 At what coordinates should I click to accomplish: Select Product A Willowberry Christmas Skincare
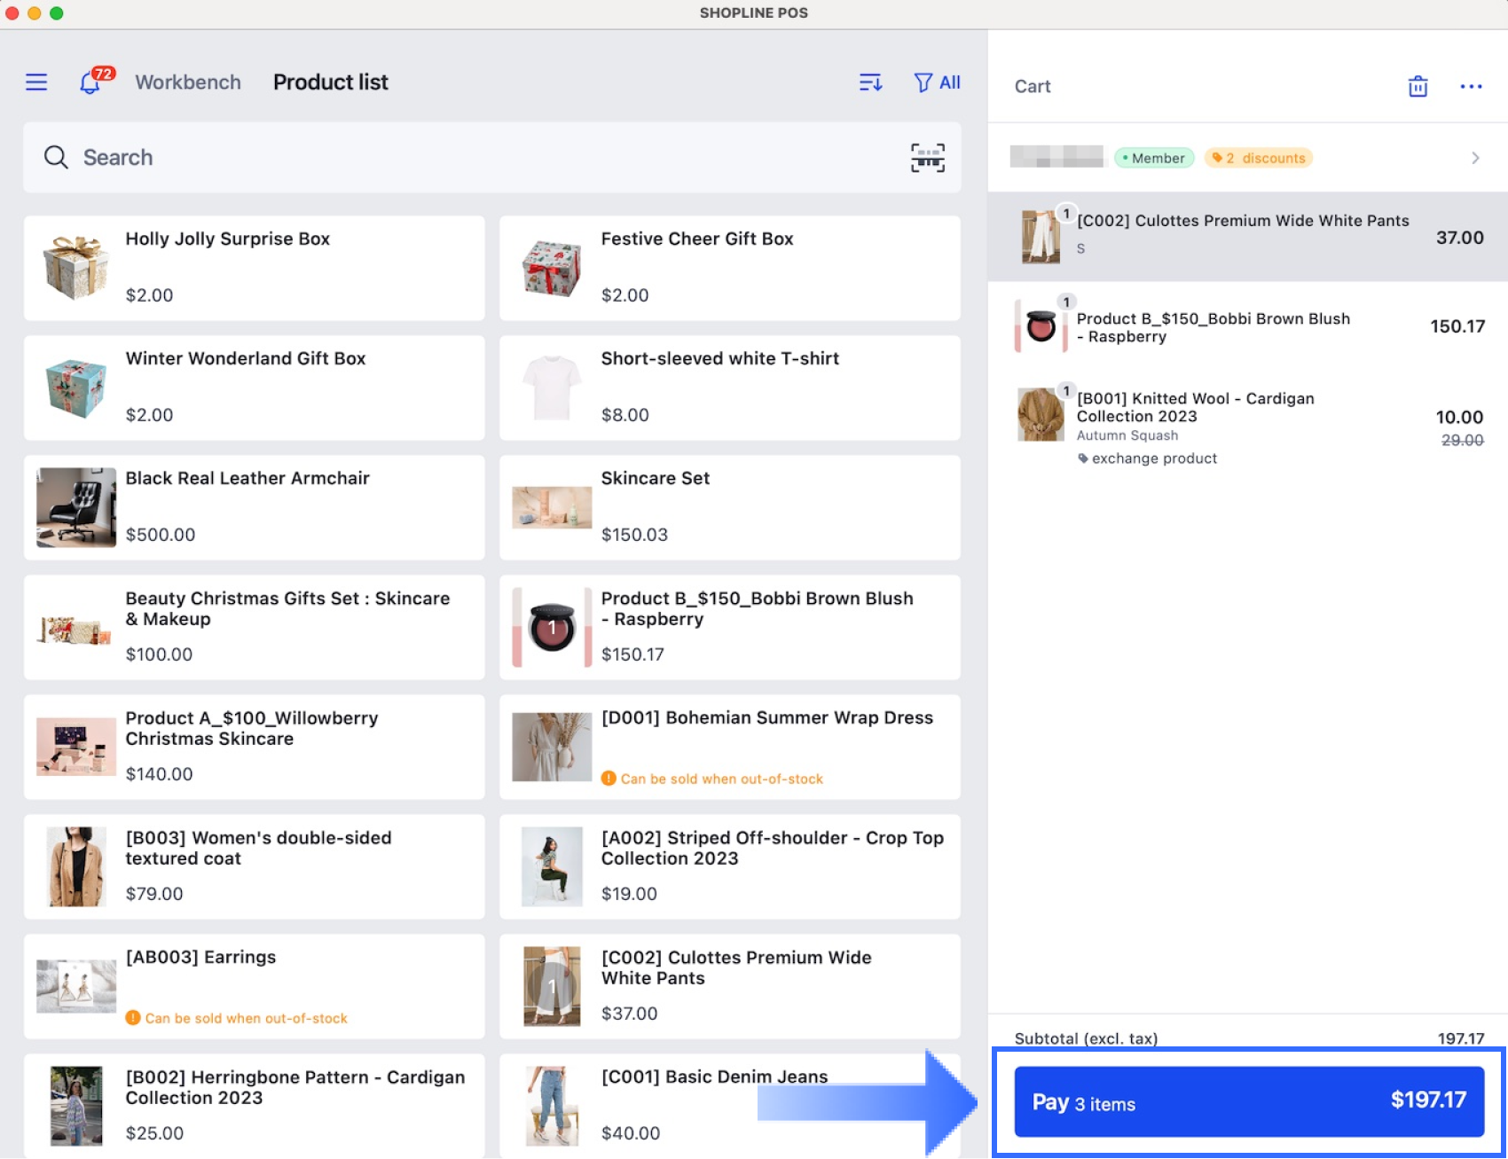coord(255,747)
